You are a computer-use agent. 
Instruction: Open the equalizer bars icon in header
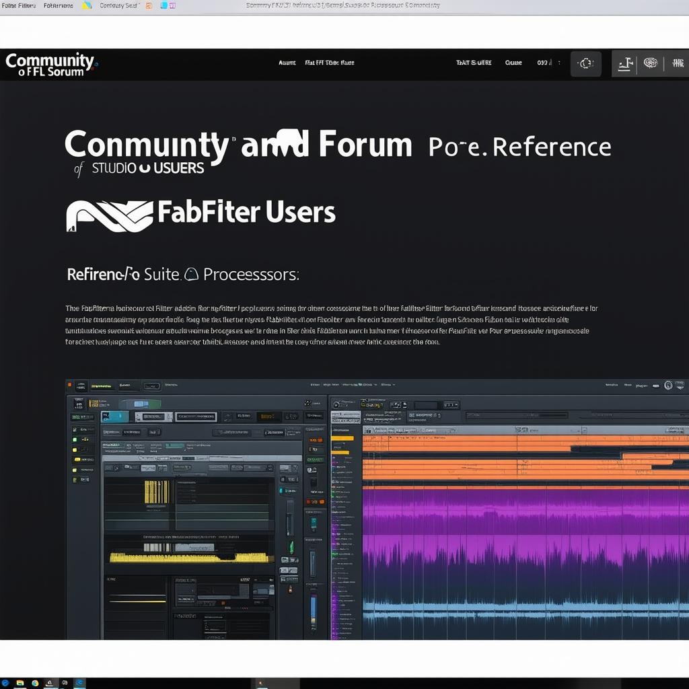point(678,63)
